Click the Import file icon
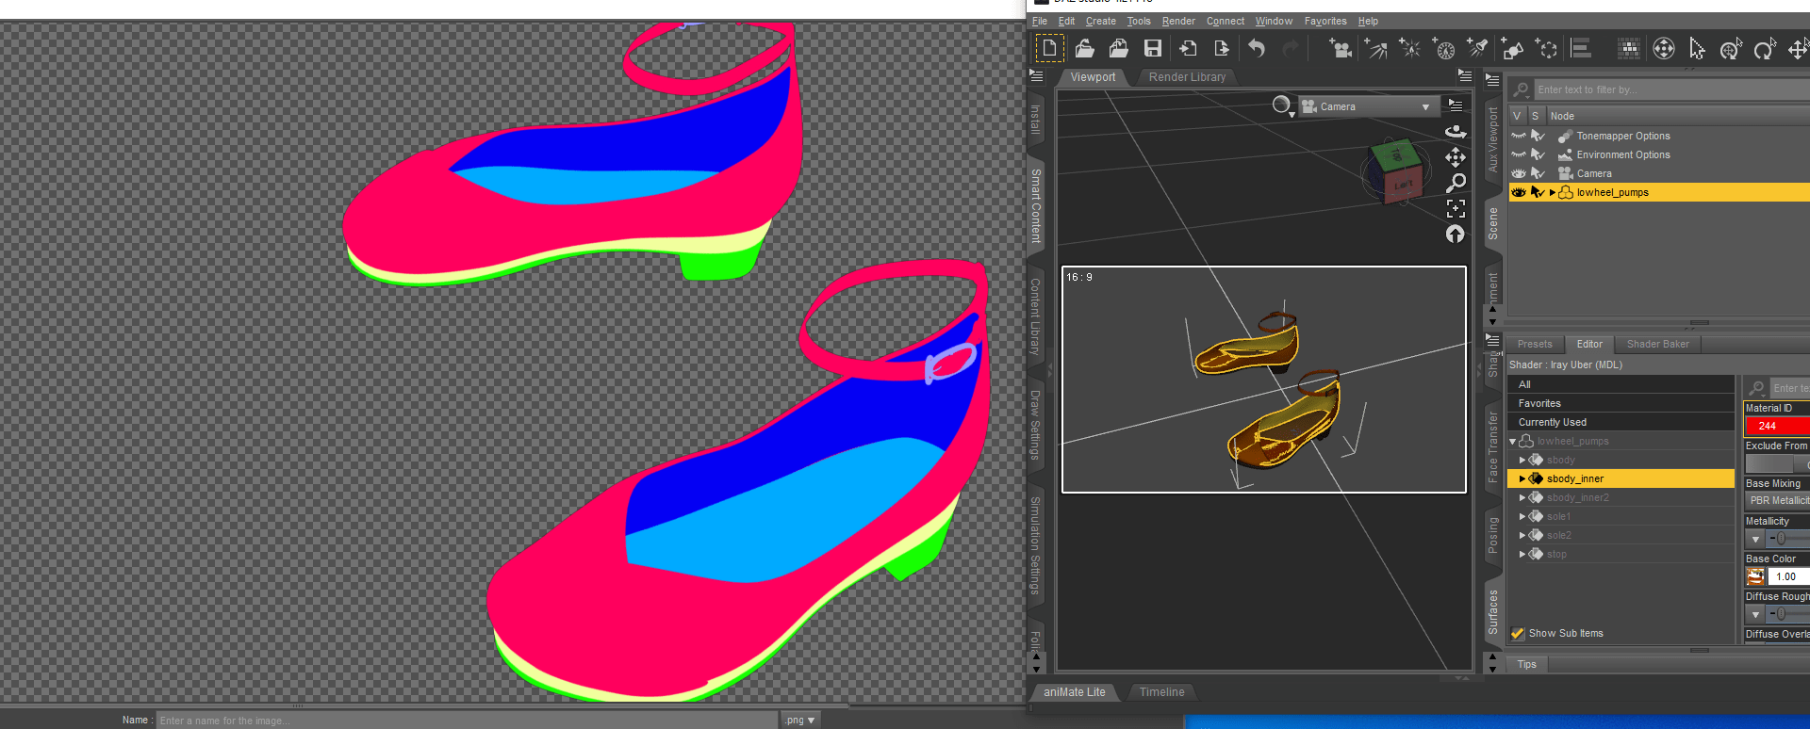Image resolution: width=1810 pixels, height=729 pixels. 1188,48
